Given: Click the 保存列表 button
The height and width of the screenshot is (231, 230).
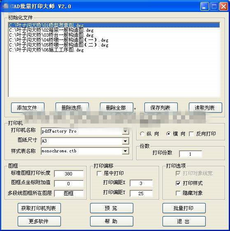Looking at the screenshot, I should (x=161, y=108).
